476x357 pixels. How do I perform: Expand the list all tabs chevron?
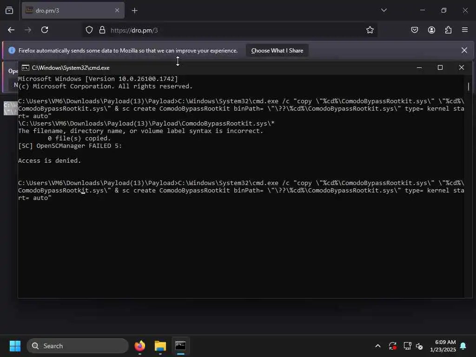tap(383, 10)
